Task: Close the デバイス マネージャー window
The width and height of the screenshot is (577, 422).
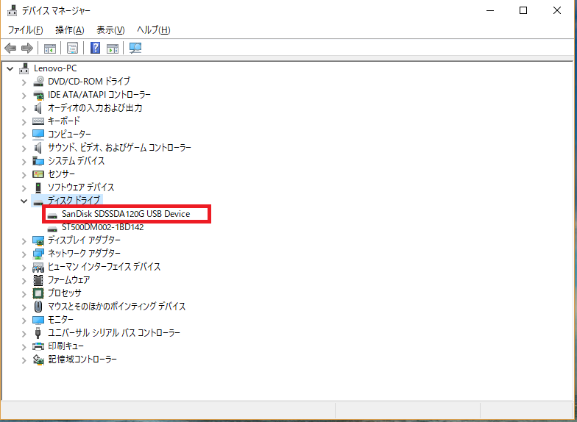Action: pos(556,10)
